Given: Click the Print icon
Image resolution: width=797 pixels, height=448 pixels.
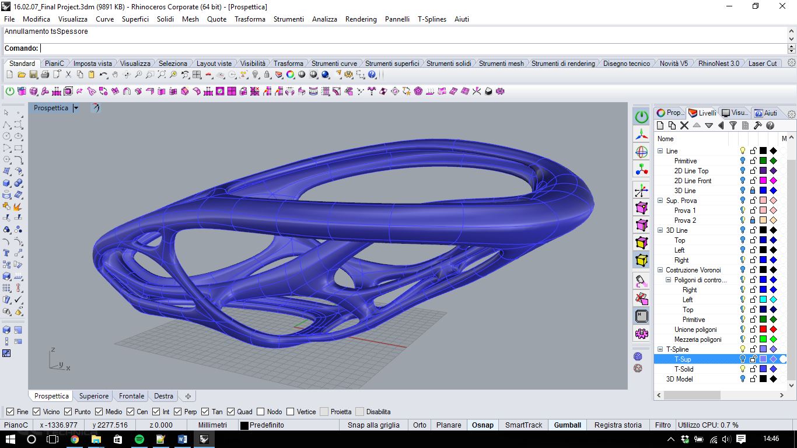Looking at the screenshot, I should click(45, 75).
